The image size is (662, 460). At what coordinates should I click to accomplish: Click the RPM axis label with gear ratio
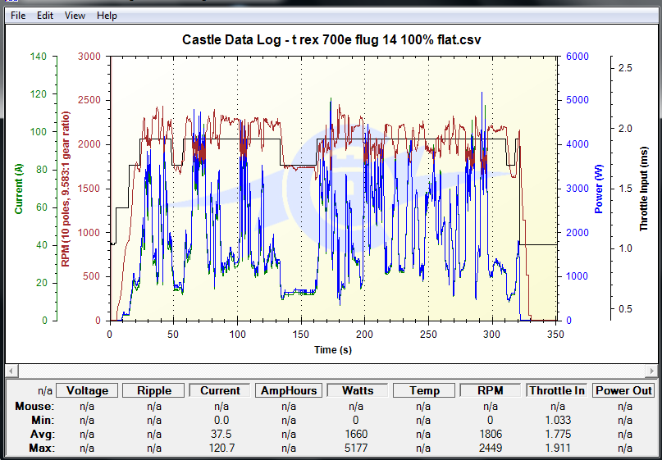[x=66, y=189]
